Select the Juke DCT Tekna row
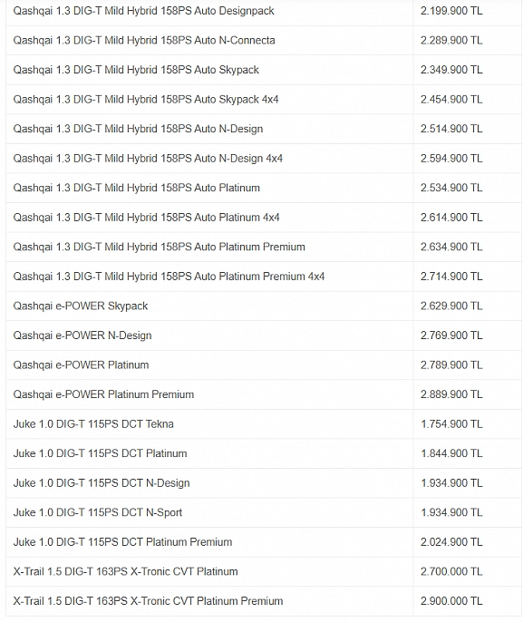 [x=264, y=424]
